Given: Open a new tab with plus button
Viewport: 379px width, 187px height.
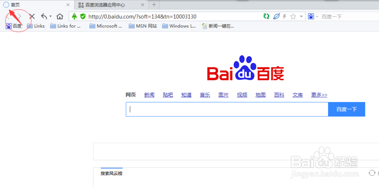Looking at the screenshot, I should coord(154,5).
